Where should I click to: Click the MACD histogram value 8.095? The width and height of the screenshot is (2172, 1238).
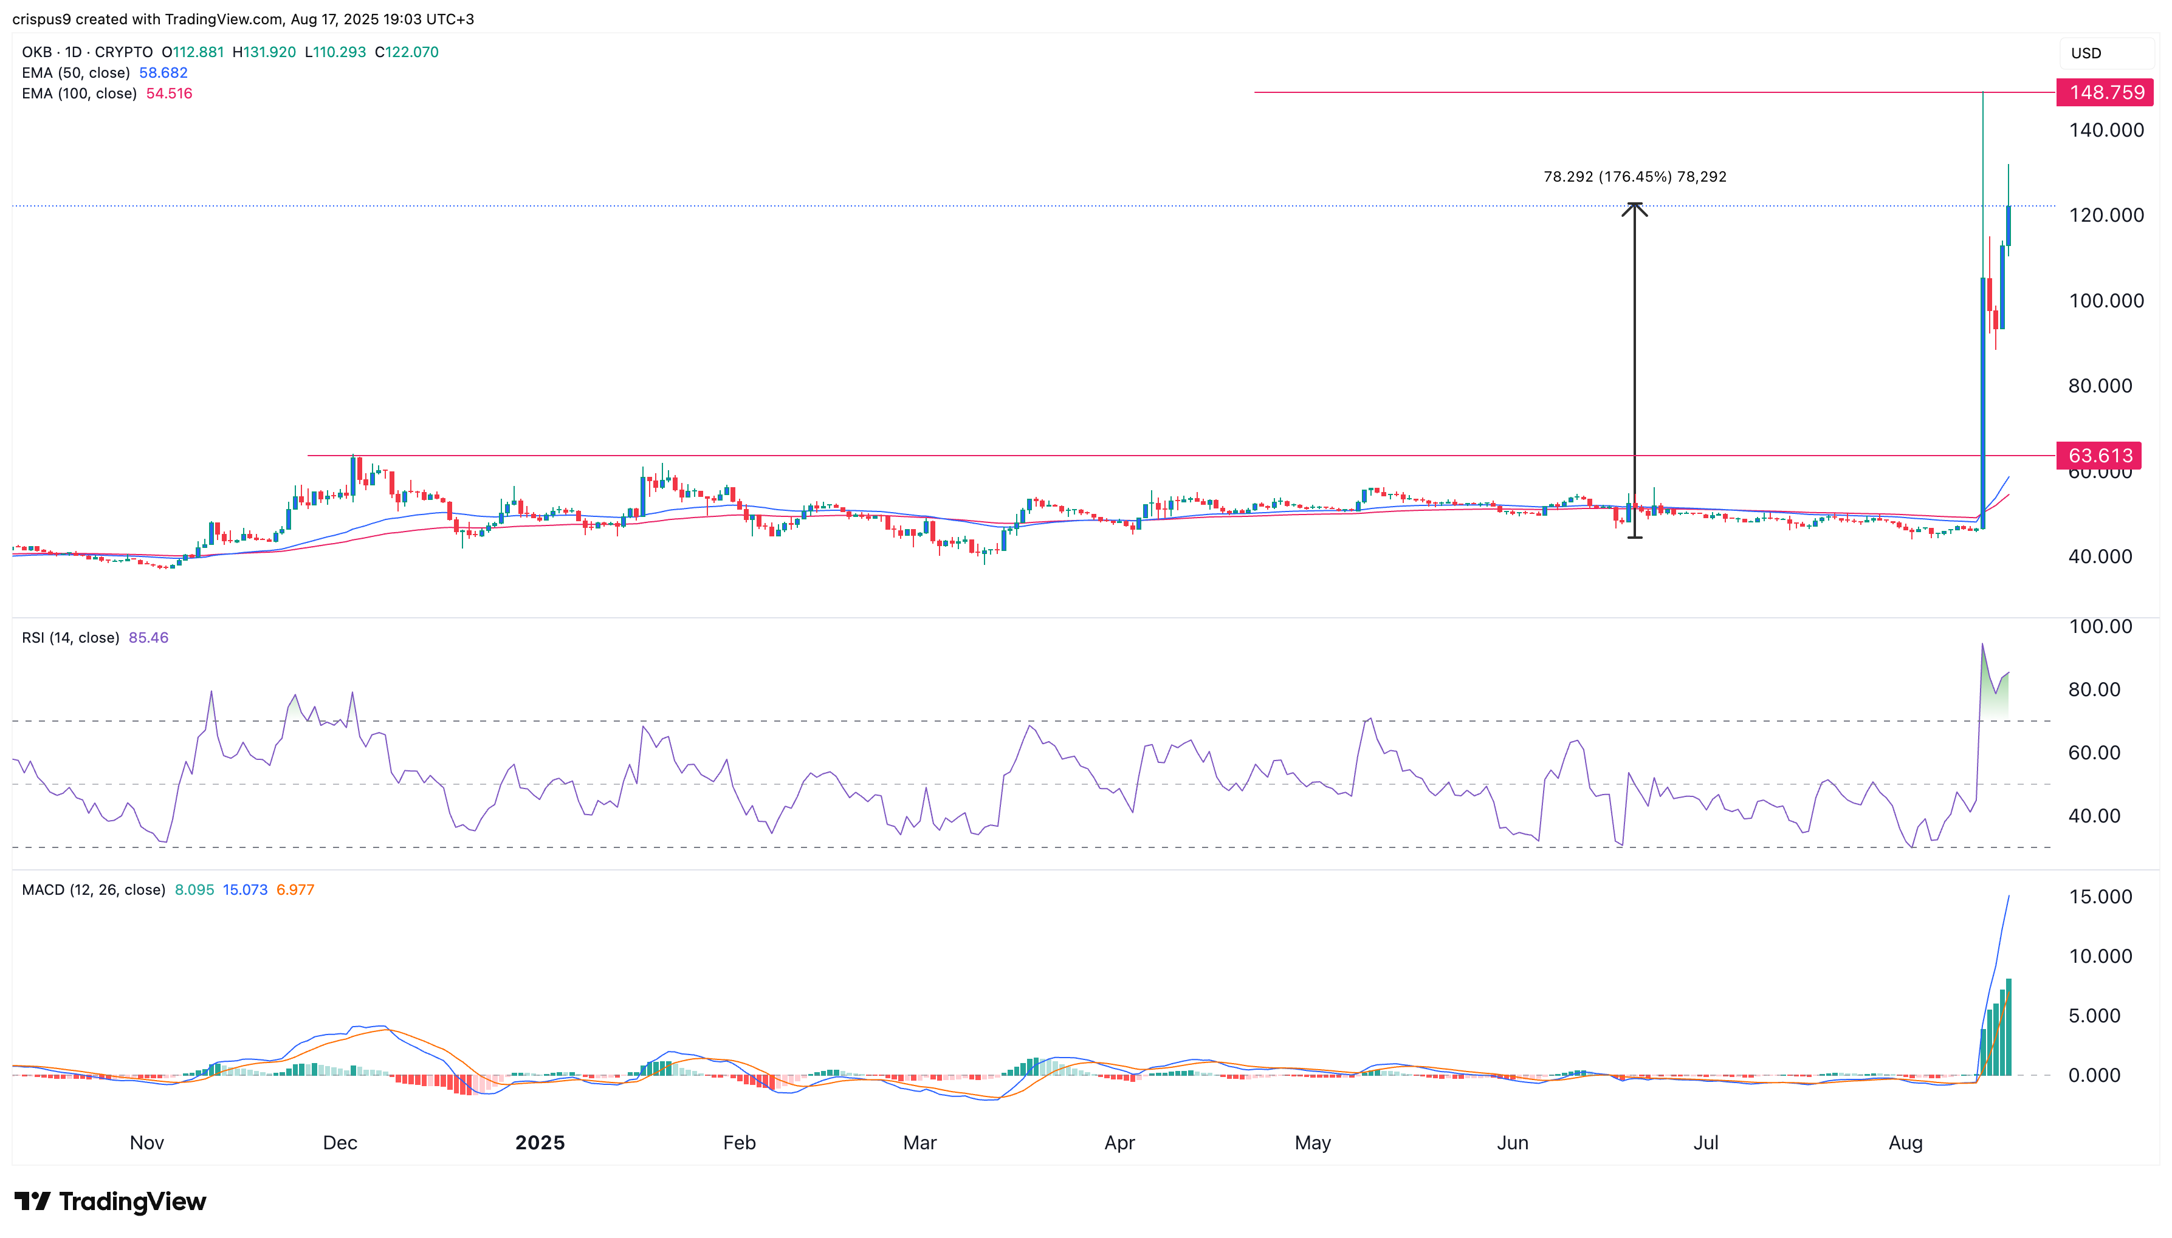tap(194, 889)
